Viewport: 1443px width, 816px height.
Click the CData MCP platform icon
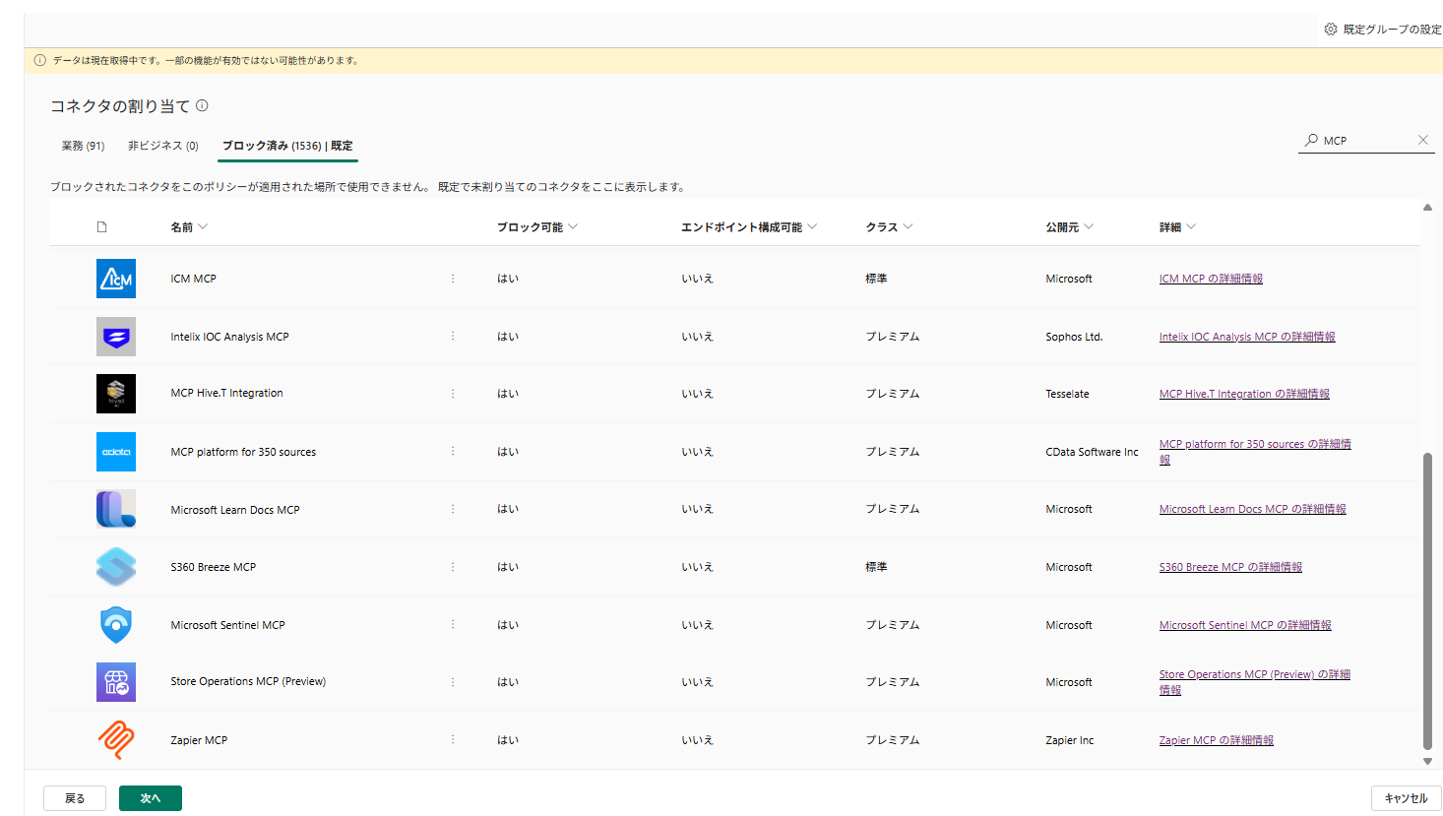click(116, 452)
